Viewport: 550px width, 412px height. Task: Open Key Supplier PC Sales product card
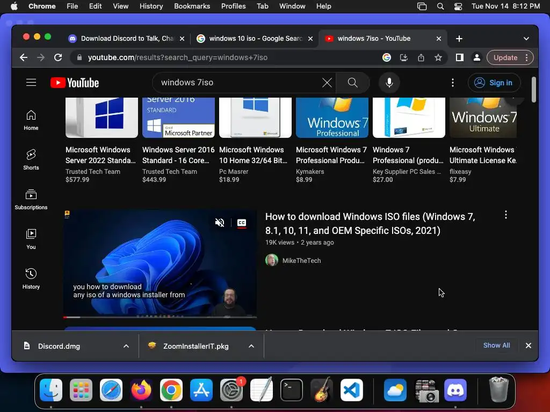coord(409,140)
